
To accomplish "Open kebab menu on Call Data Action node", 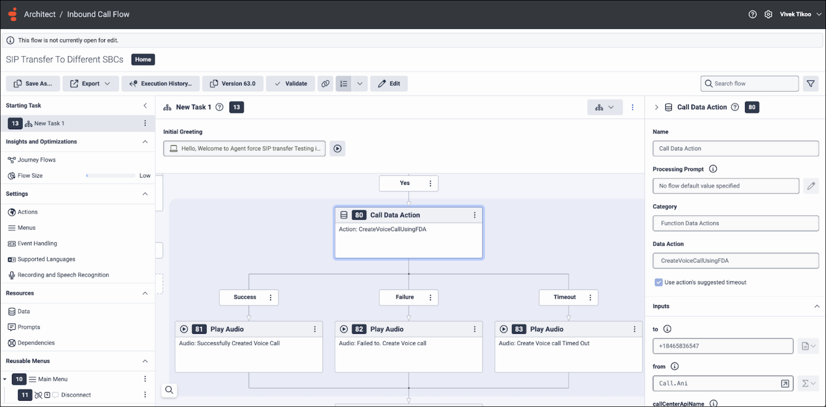I will 475,215.
